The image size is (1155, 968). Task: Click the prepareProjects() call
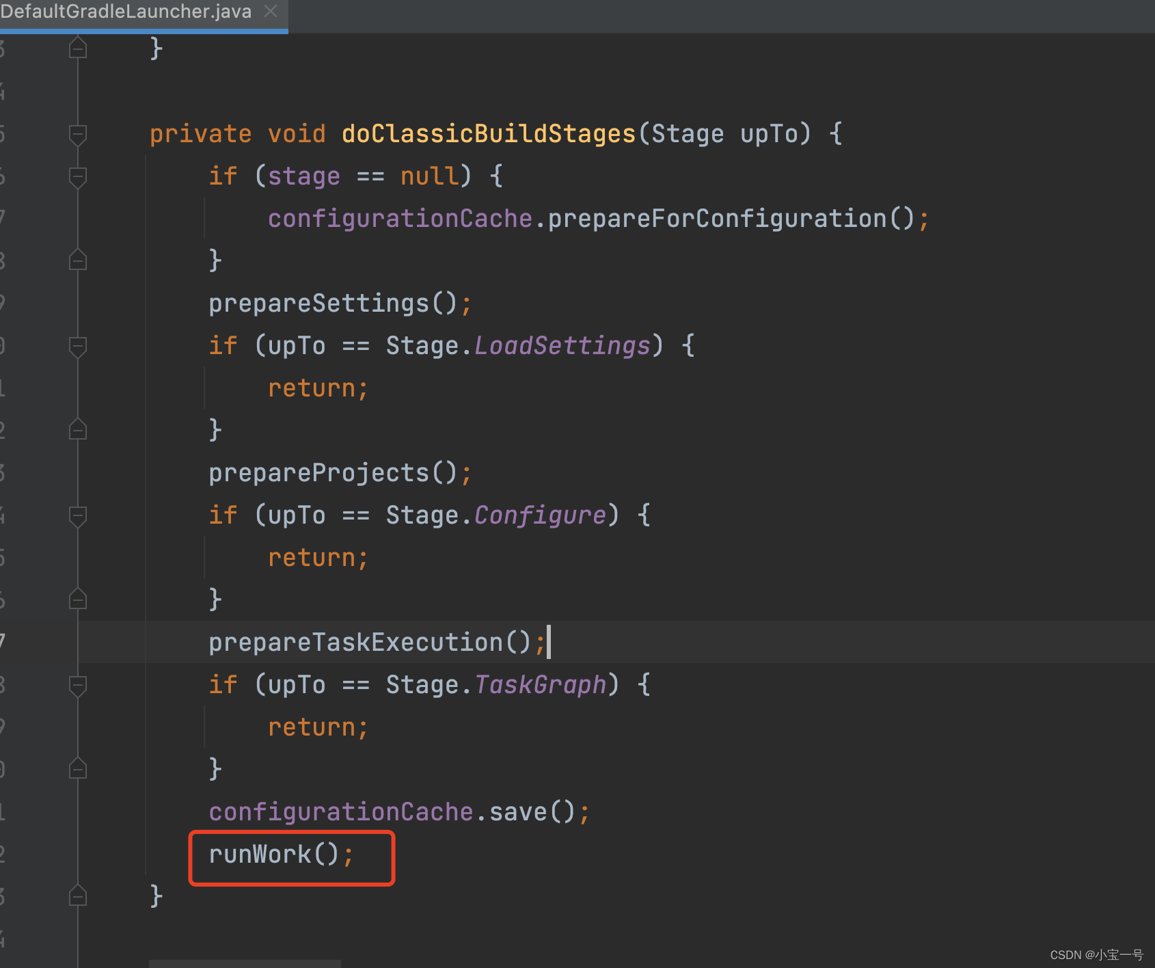pyautogui.click(x=333, y=472)
